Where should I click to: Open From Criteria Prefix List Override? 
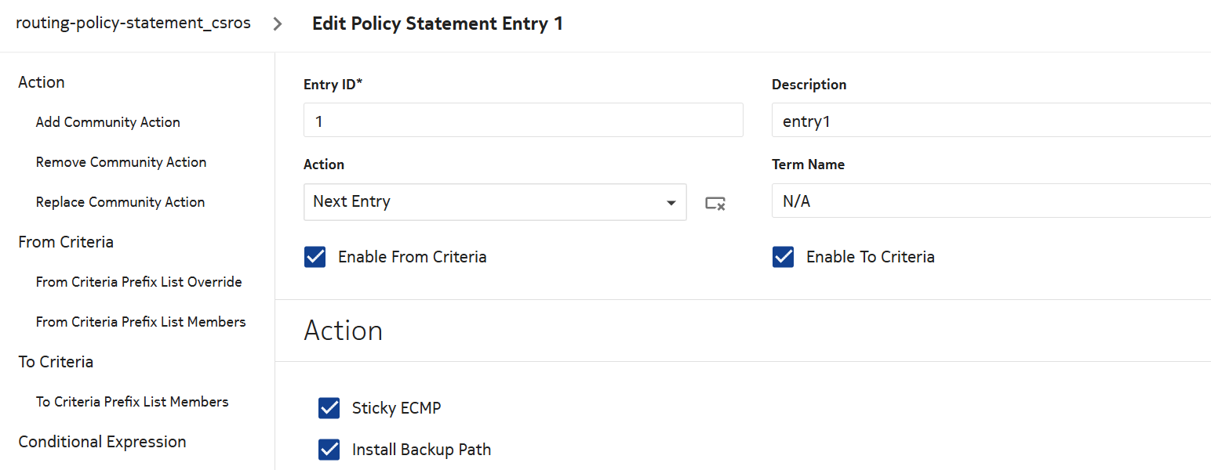coord(139,282)
